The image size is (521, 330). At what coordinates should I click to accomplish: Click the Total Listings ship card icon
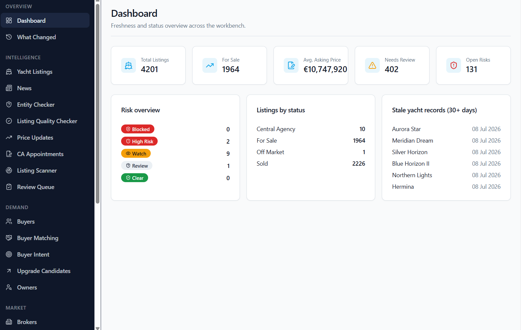click(x=128, y=65)
